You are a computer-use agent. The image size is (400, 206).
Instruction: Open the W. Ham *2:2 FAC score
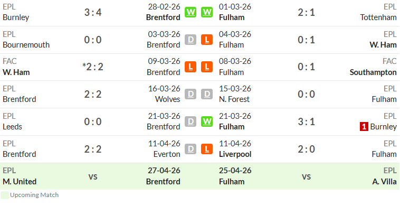[93, 67]
